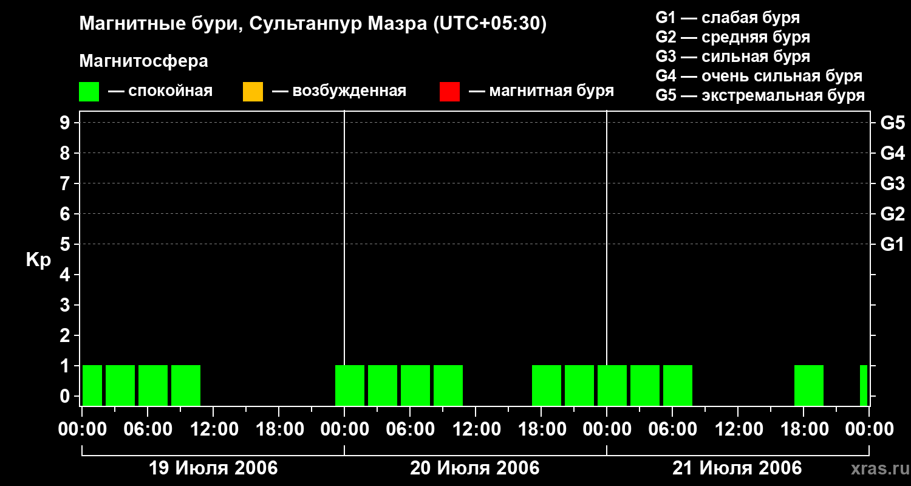
Task: Click the green bar over 06:00 on 20 Июля
Action: (415, 385)
